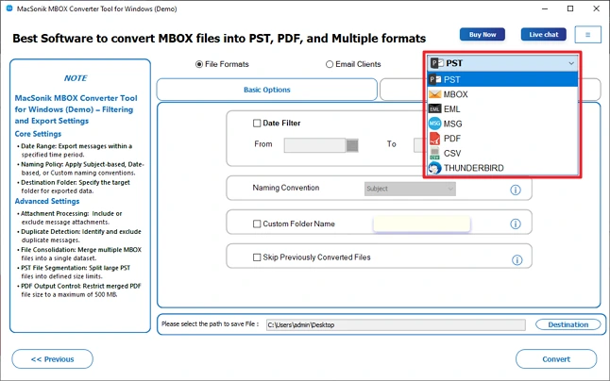This screenshot has height=381, width=610.
Task: Maximize the MacSonik window
Action: click(570, 8)
